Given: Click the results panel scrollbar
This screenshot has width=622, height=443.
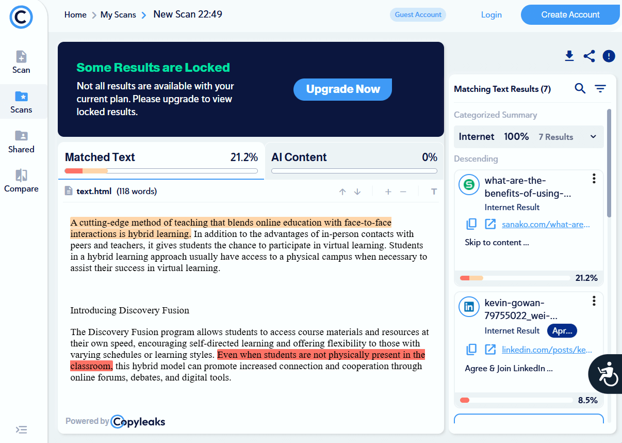Looking at the screenshot, I should click(x=609, y=163).
